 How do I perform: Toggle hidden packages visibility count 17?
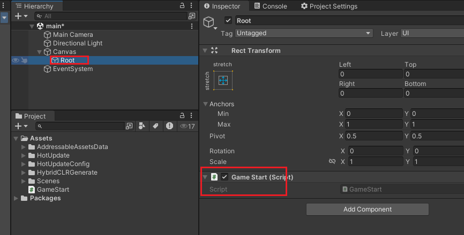tap(188, 126)
